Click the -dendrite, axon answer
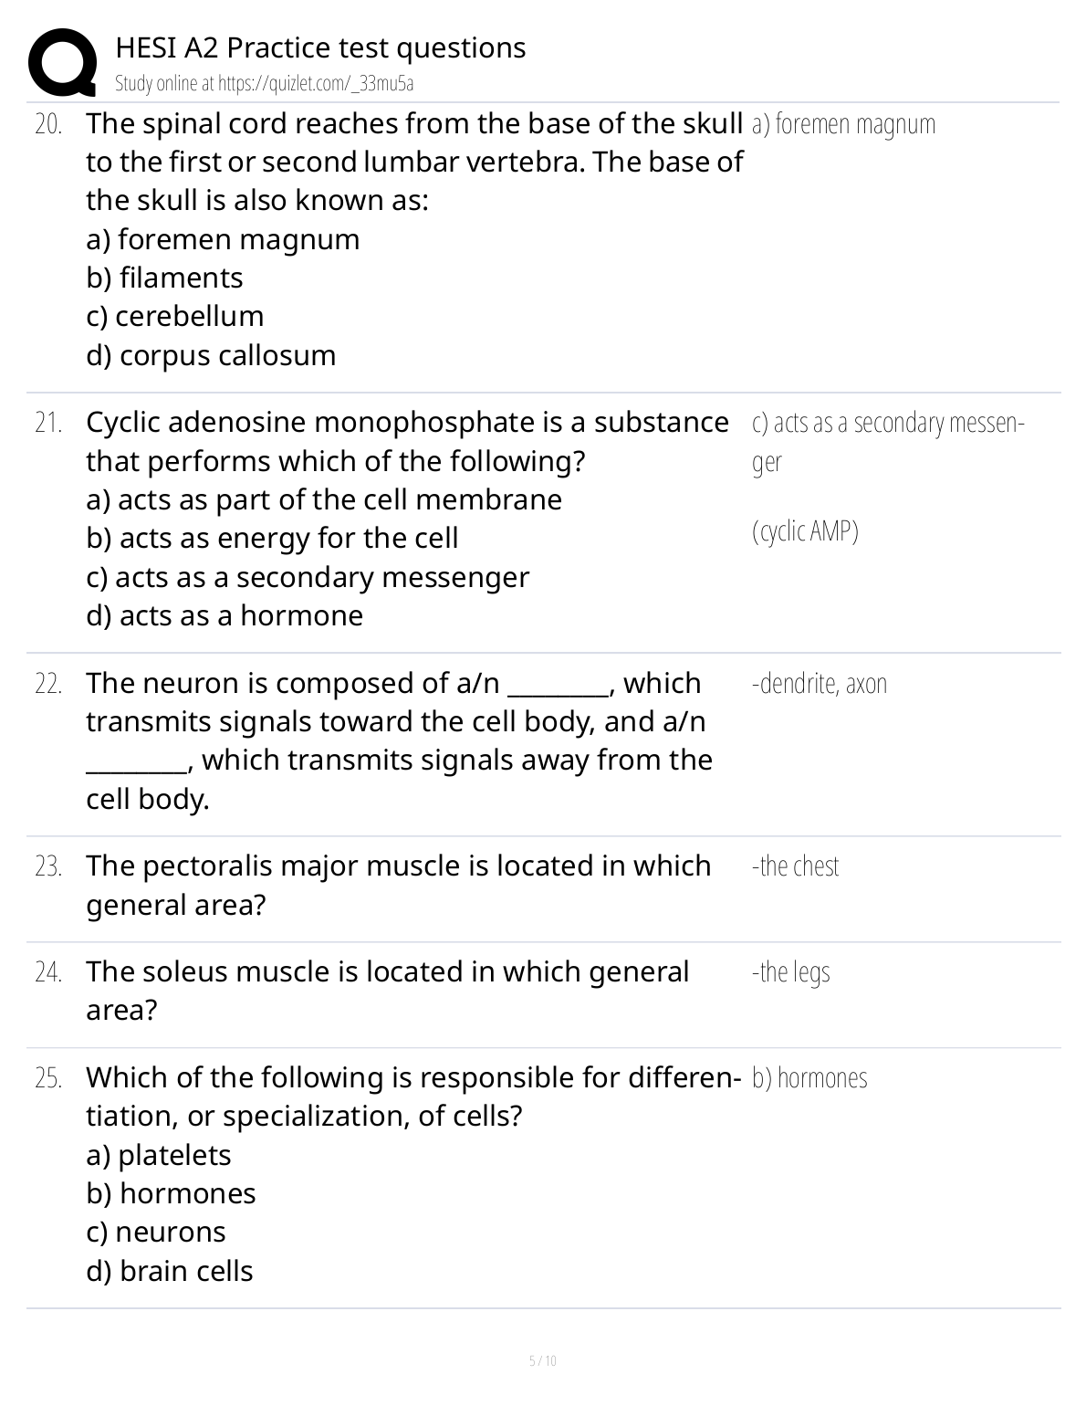The image size is (1086, 1406). (819, 683)
